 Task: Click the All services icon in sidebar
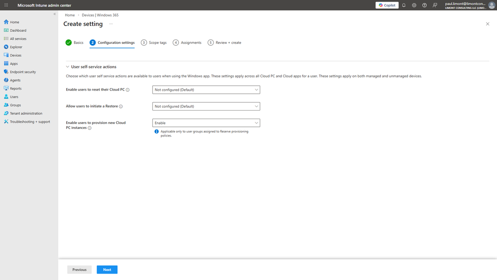point(6,38)
